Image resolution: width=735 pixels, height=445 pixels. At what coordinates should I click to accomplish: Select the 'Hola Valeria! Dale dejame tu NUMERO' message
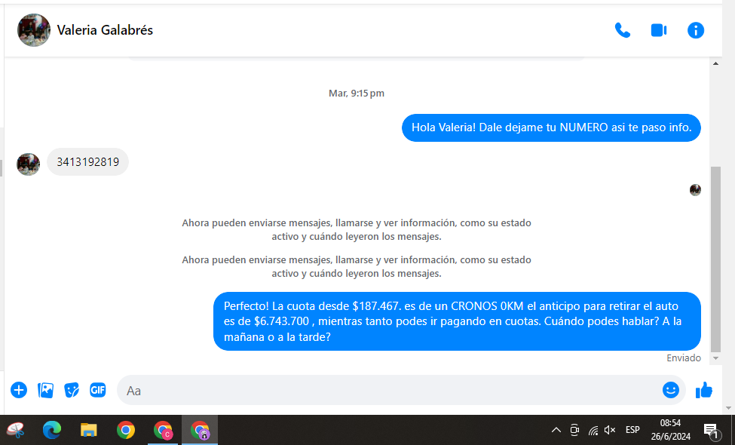(551, 127)
